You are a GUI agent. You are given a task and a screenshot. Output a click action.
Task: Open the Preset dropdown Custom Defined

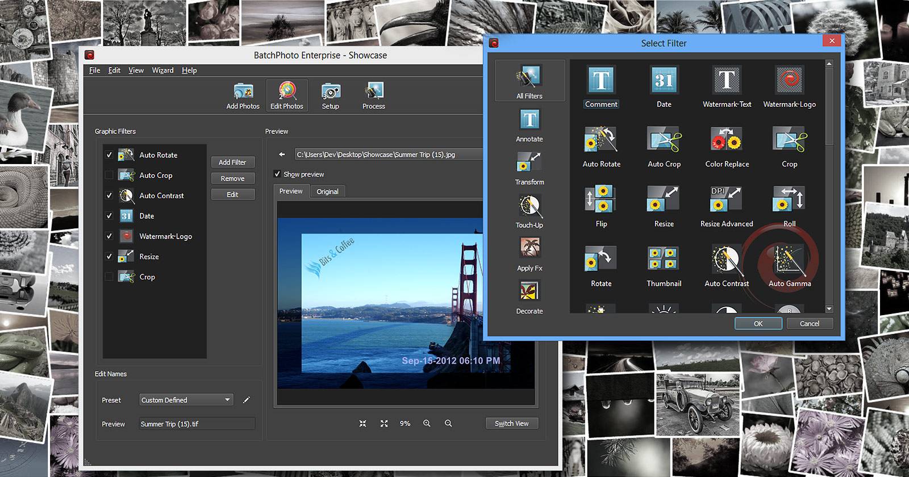186,400
